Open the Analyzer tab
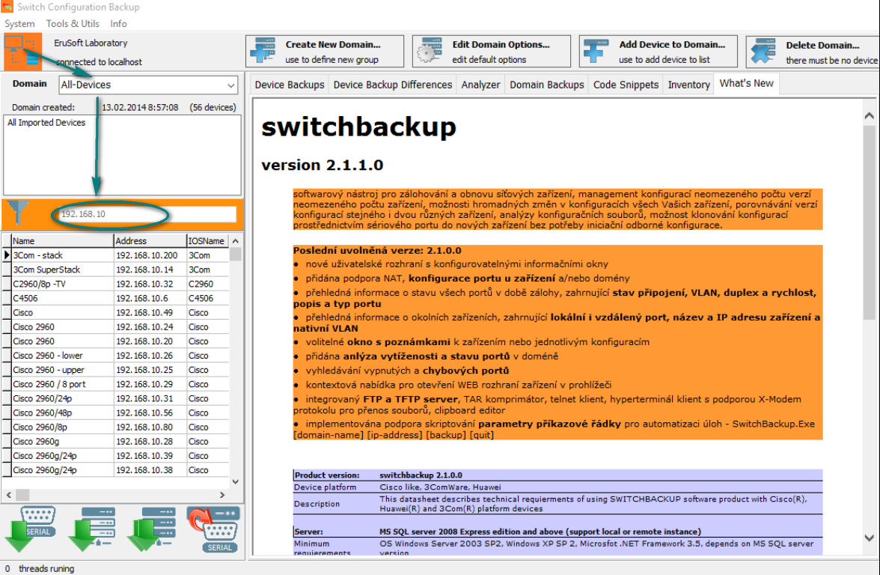The width and height of the screenshot is (880, 575). [x=480, y=85]
